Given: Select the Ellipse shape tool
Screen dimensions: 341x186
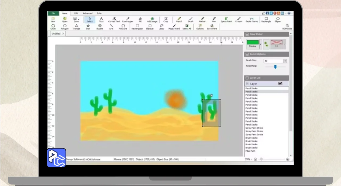Looking at the screenshot, I should 278,19.
